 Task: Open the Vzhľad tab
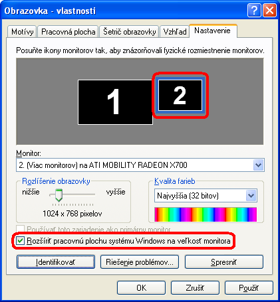pos(175,32)
